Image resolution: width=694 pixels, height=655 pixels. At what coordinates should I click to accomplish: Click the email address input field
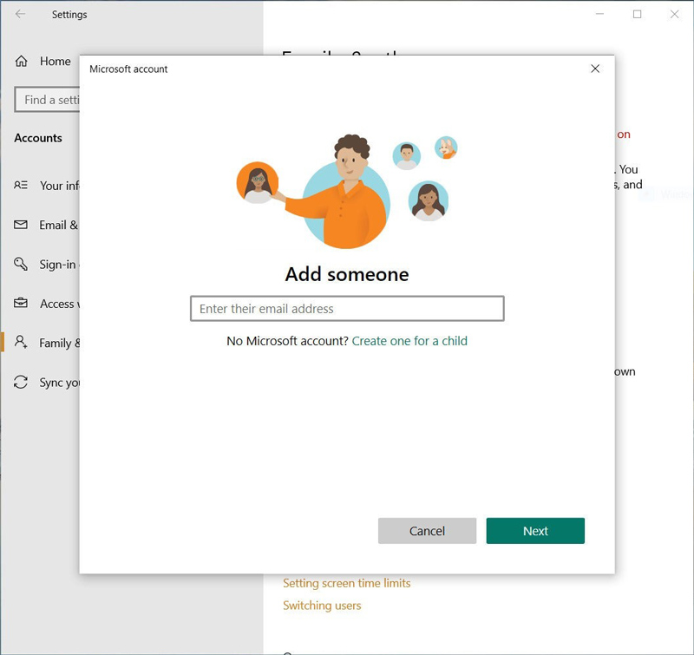pyautogui.click(x=345, y=308)
